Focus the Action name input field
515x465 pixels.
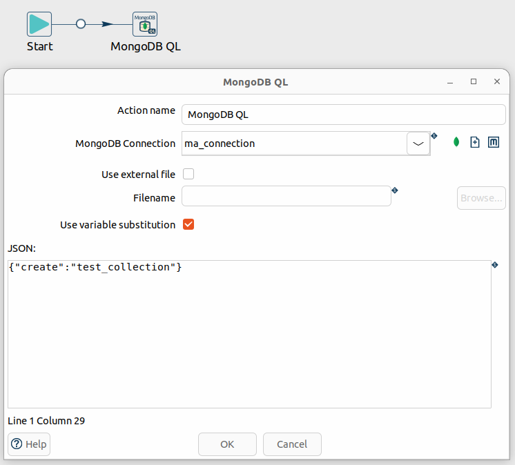tap(344, 115)
